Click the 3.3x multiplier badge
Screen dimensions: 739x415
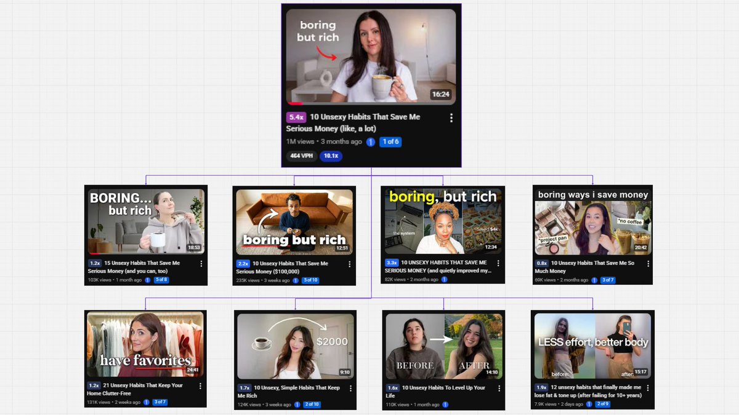point(391,263)
